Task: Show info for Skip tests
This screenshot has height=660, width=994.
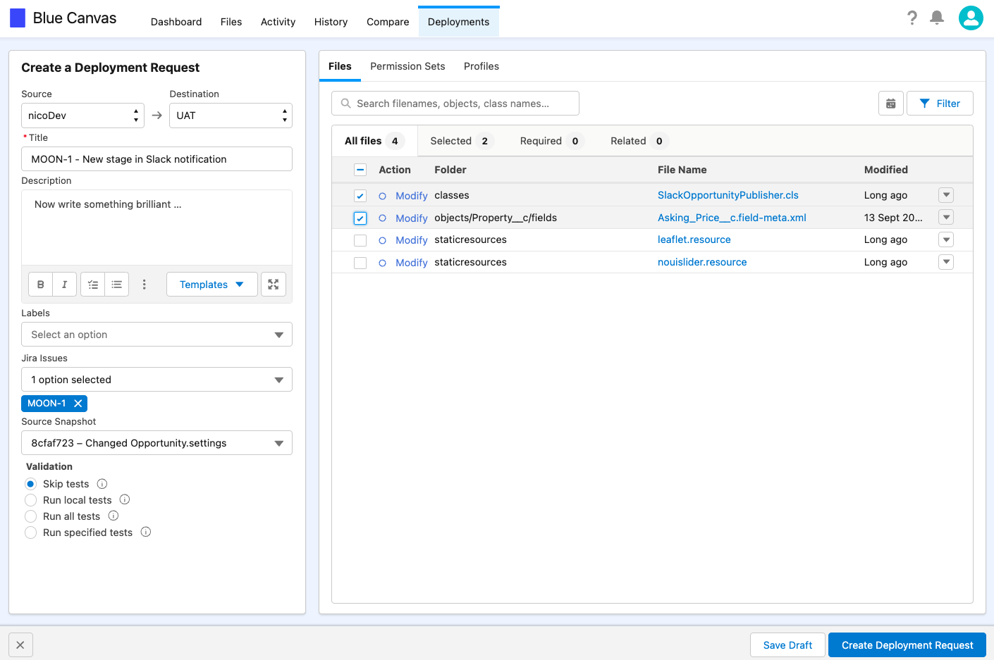Action: coord(102,484)
